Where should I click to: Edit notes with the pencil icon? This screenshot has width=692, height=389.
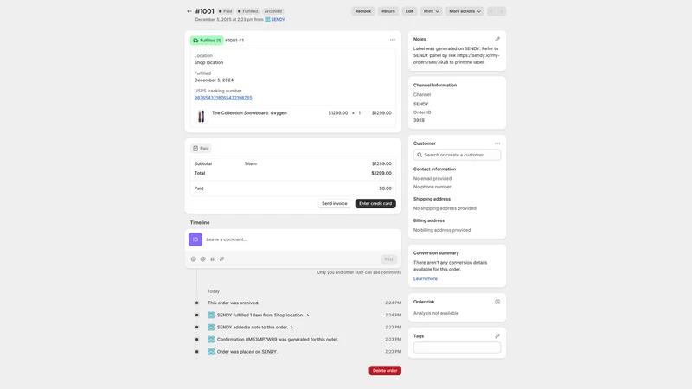497,39
